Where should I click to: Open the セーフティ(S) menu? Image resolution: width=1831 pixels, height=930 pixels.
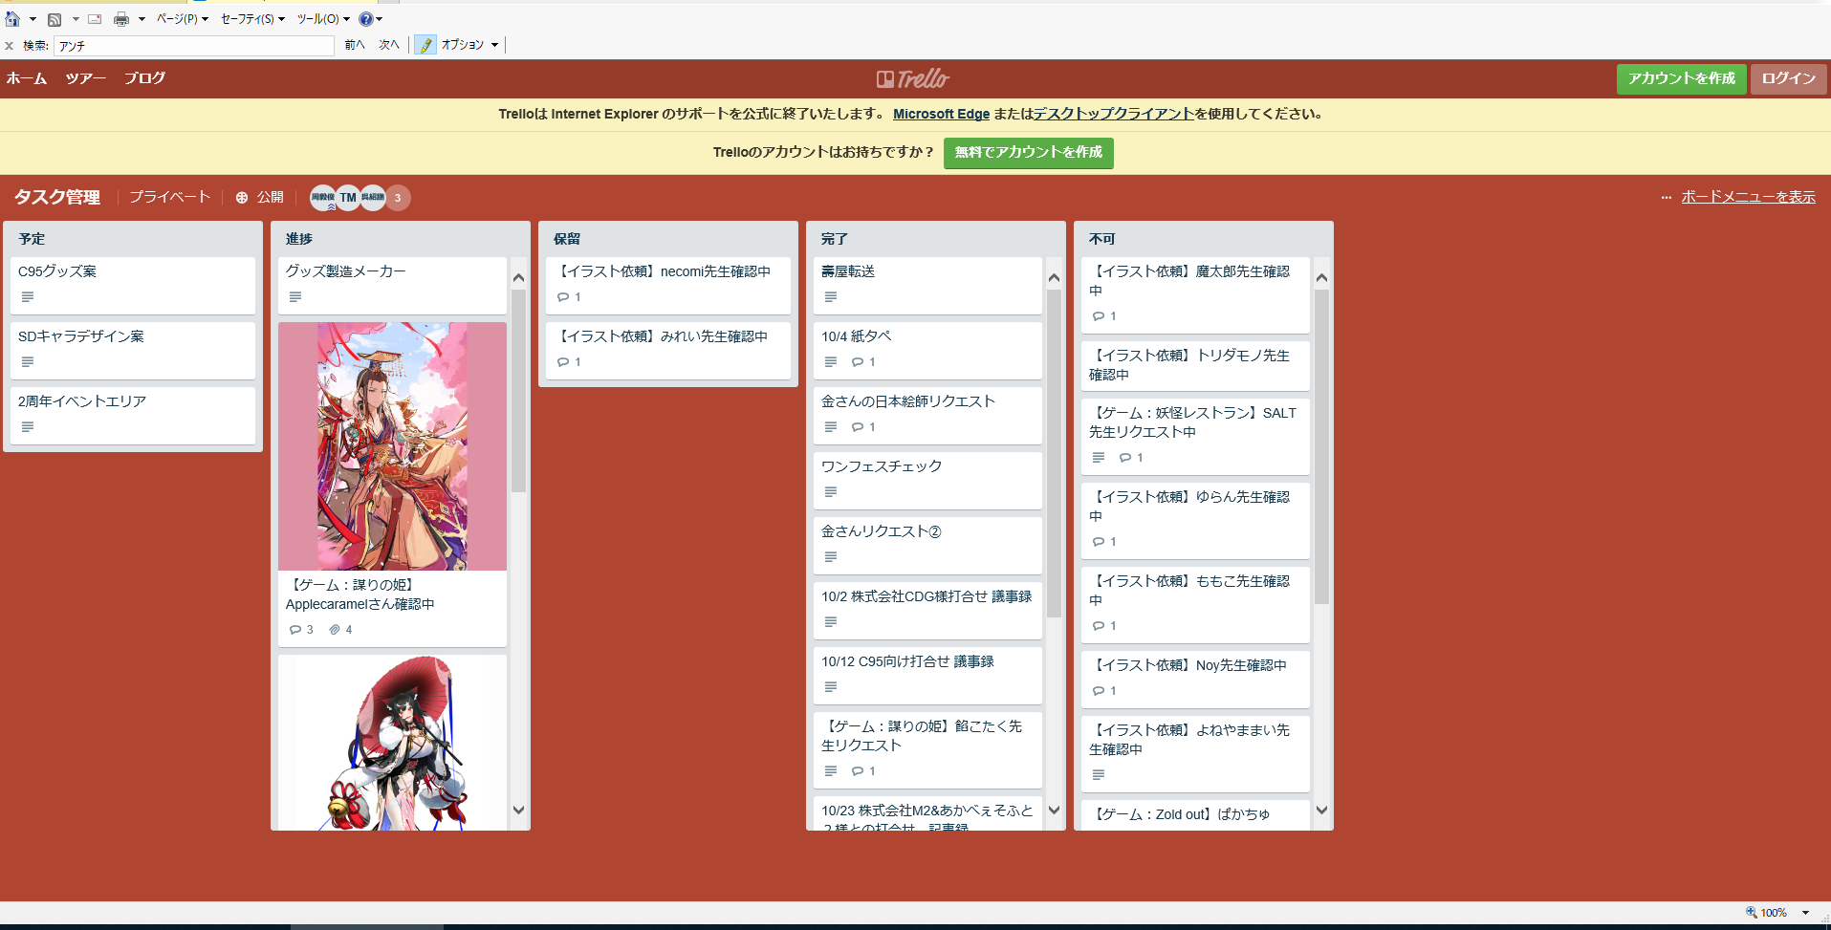[x=252, y=19]
